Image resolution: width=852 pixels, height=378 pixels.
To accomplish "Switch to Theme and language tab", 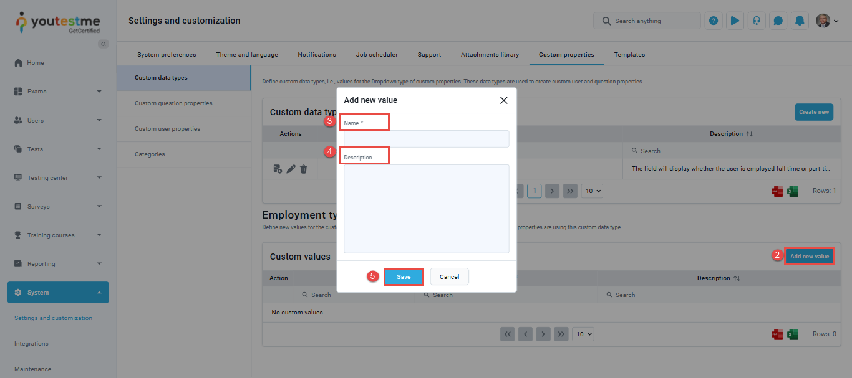I will pos(247,55).
